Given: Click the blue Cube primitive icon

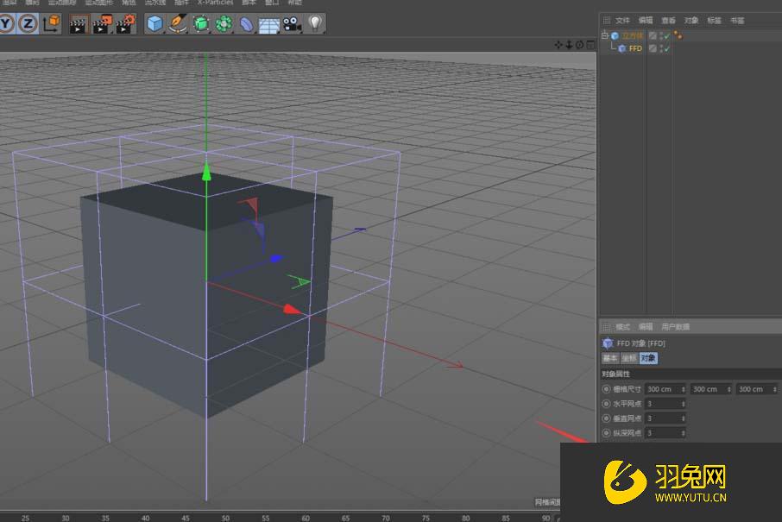Looking at the screenshot, I should click(x=155, y=23).
